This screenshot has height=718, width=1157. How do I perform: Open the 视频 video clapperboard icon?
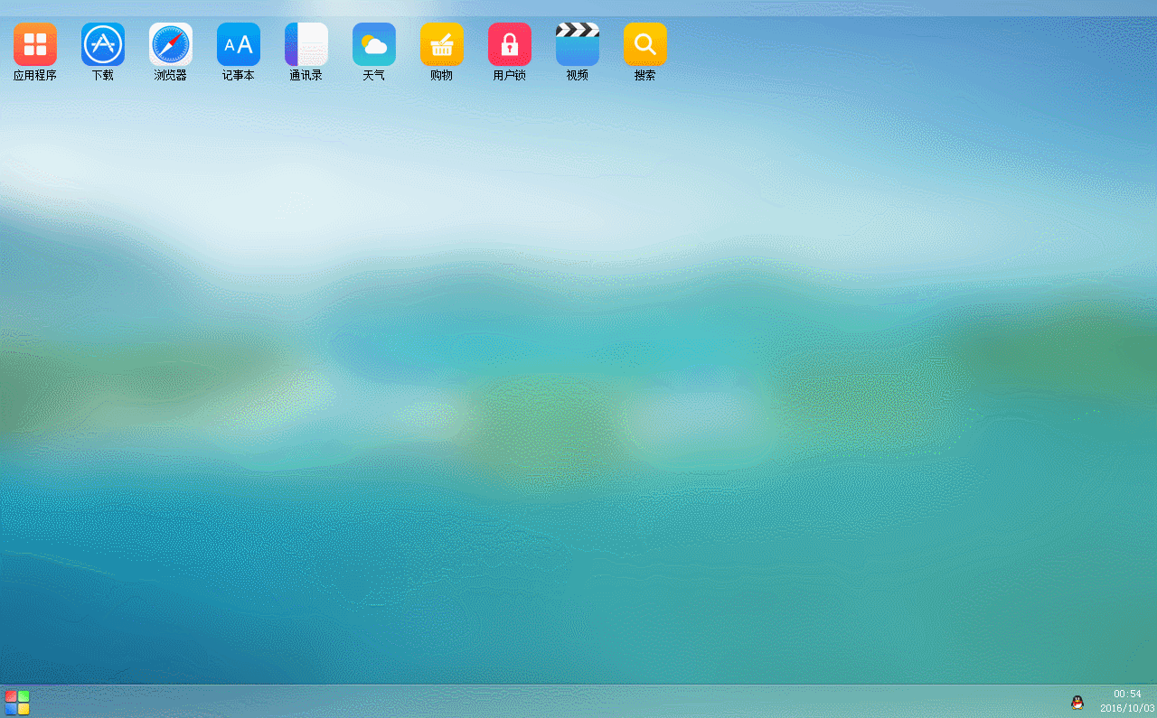pyautogui.click(x=578, y=44)
